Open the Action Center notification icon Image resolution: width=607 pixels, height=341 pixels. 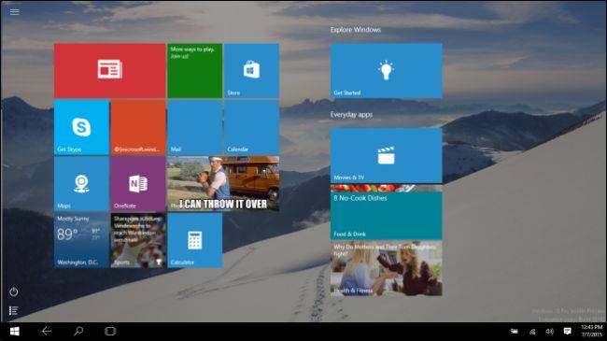click(568, 332)
